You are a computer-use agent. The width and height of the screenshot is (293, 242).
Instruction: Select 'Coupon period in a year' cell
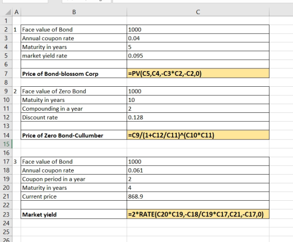click(74, 179)
